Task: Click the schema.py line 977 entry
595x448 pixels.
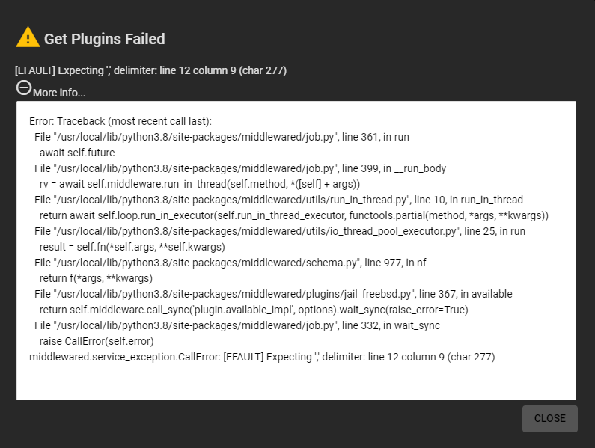Action: 231,263
